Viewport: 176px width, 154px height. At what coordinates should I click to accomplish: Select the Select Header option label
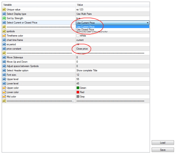coord(17,71)
